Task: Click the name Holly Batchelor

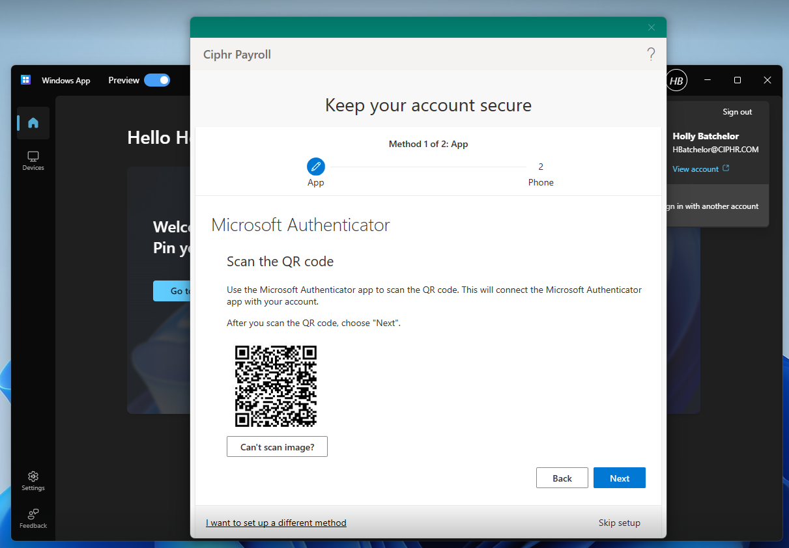Action: coord(706,136)
